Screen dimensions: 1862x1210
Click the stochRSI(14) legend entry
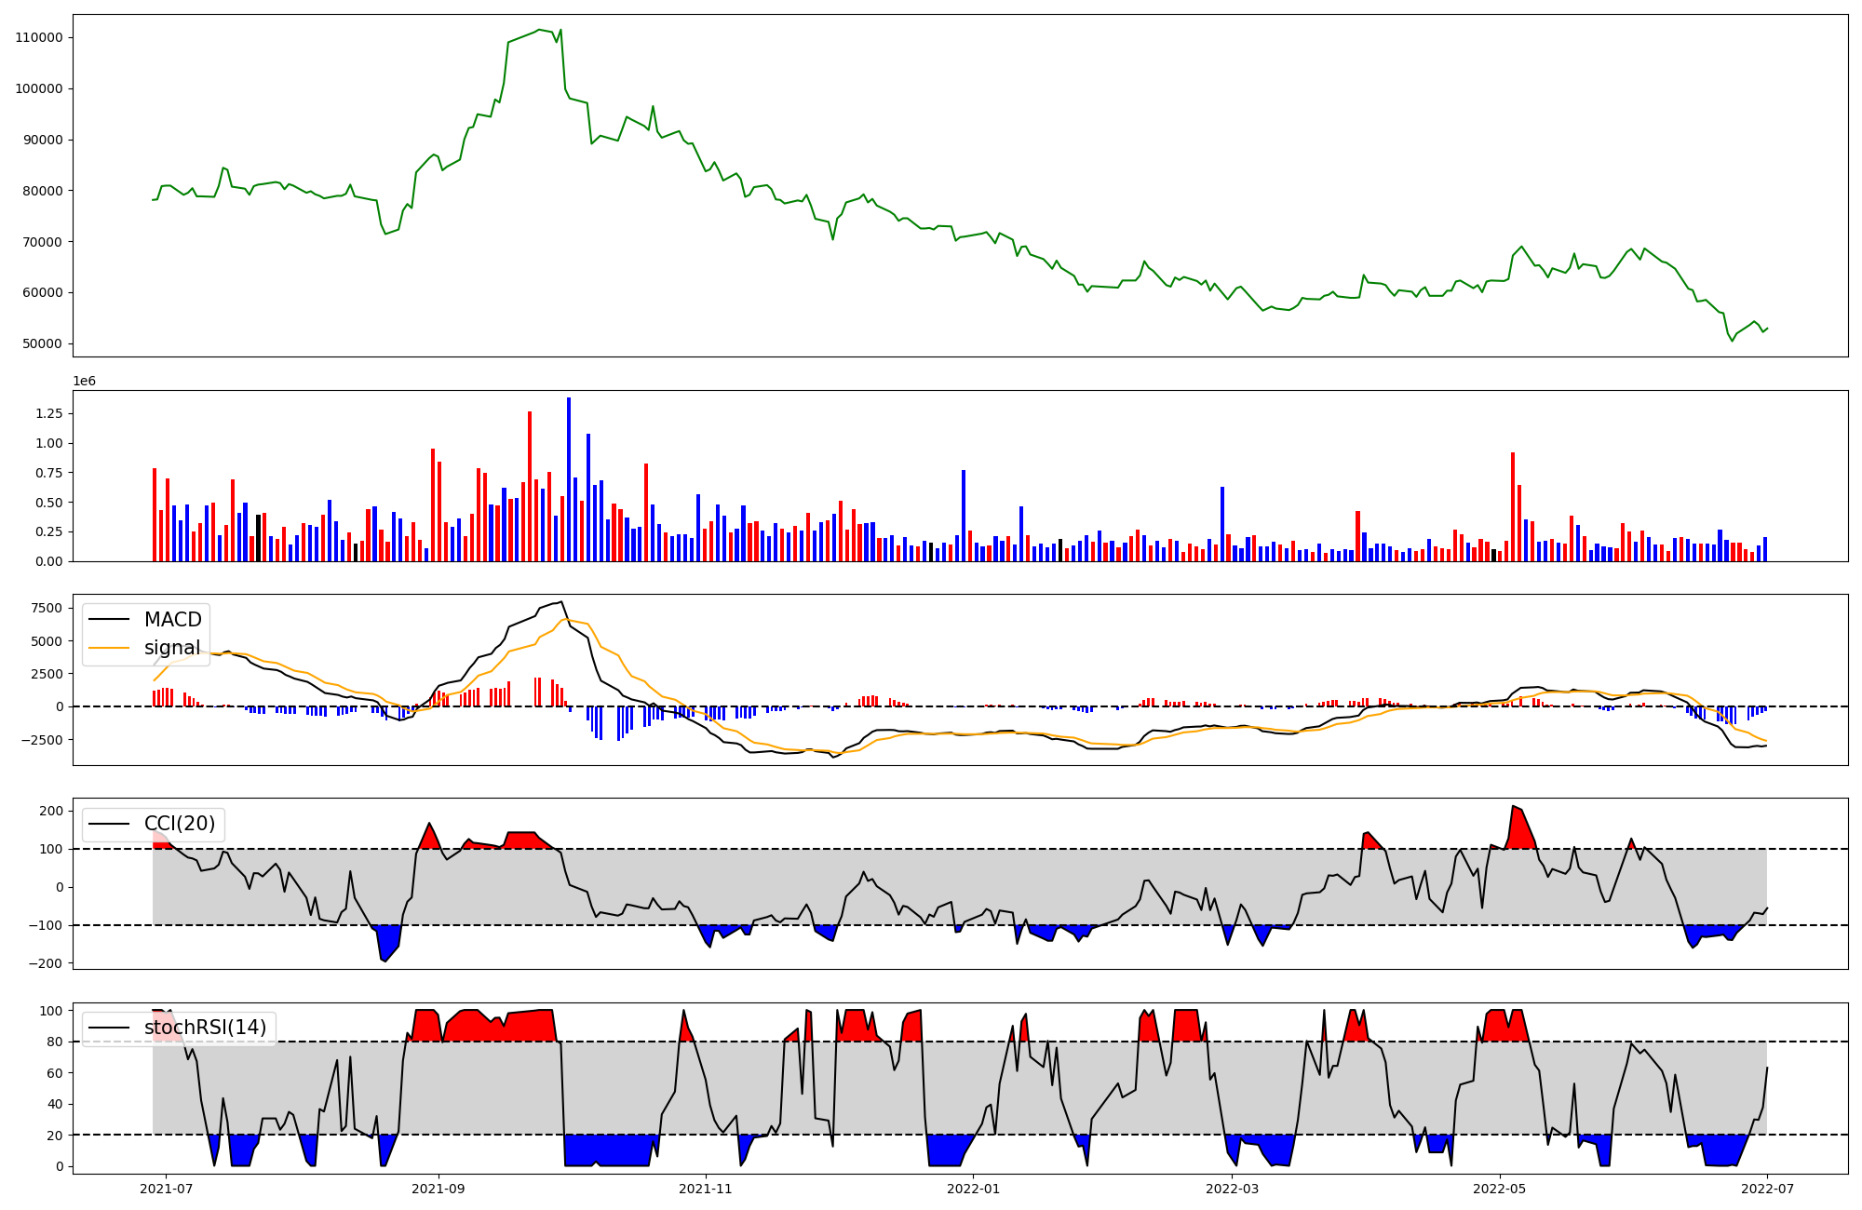tap(205, 1028)
